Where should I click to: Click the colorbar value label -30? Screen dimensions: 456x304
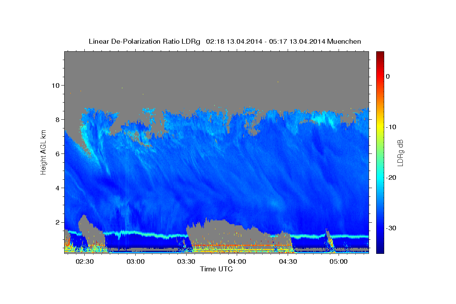click(391, 228)
